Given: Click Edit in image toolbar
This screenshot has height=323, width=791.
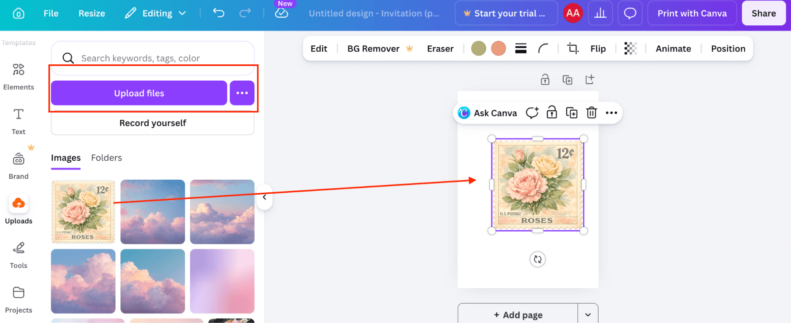Looking at the screenshot, I should point(319,49).
